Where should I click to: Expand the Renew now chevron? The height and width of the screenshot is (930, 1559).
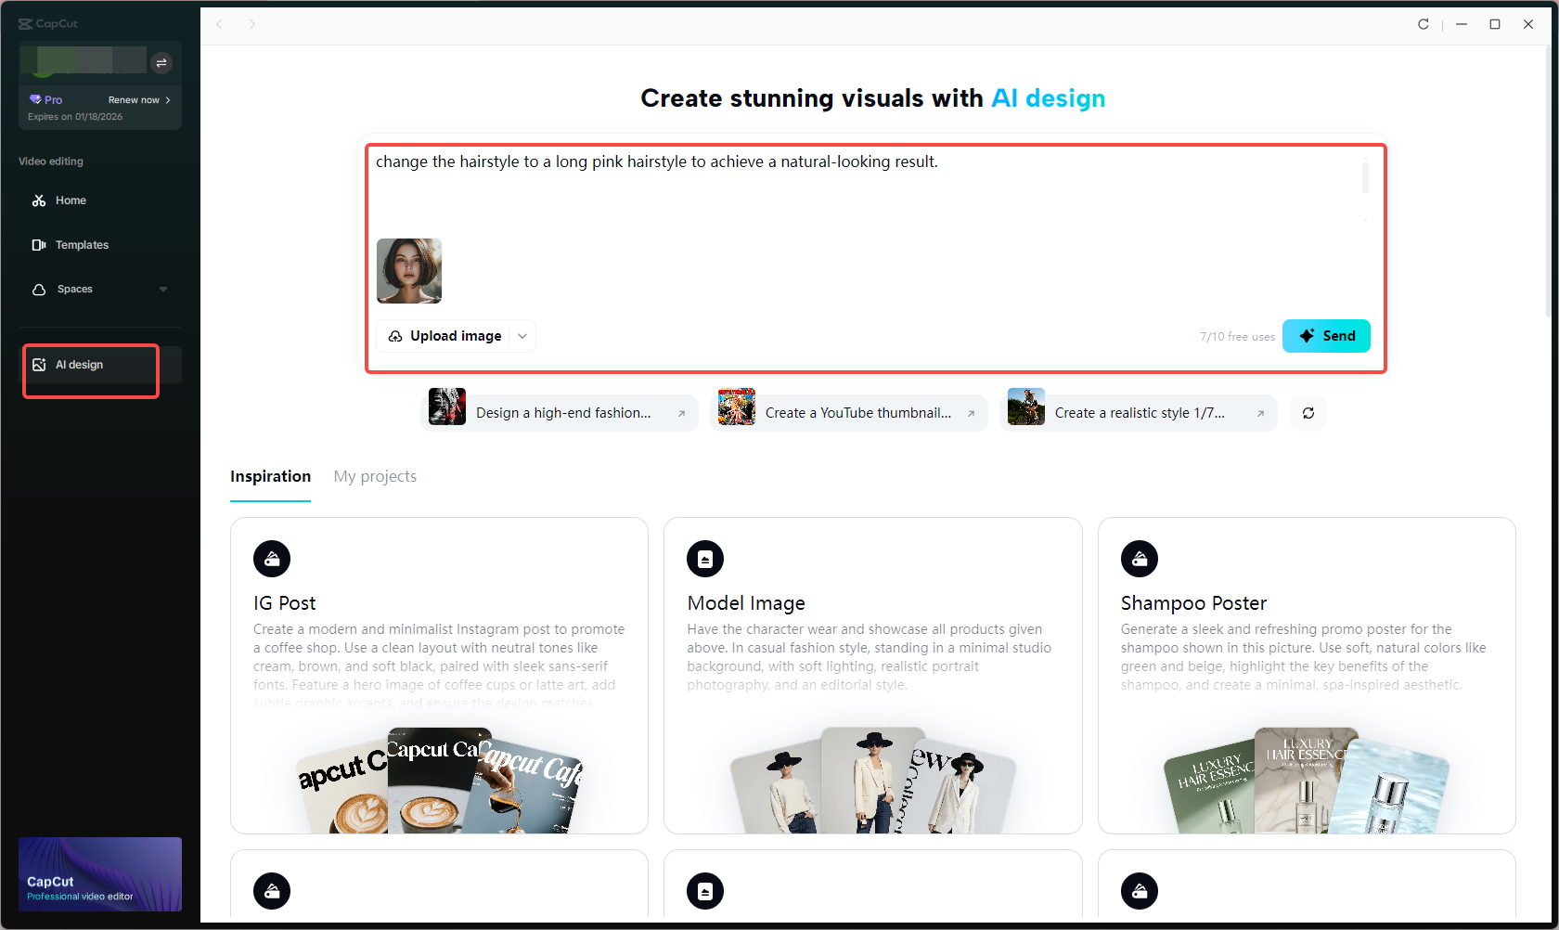pyautogui.click(x=170, y=99)
